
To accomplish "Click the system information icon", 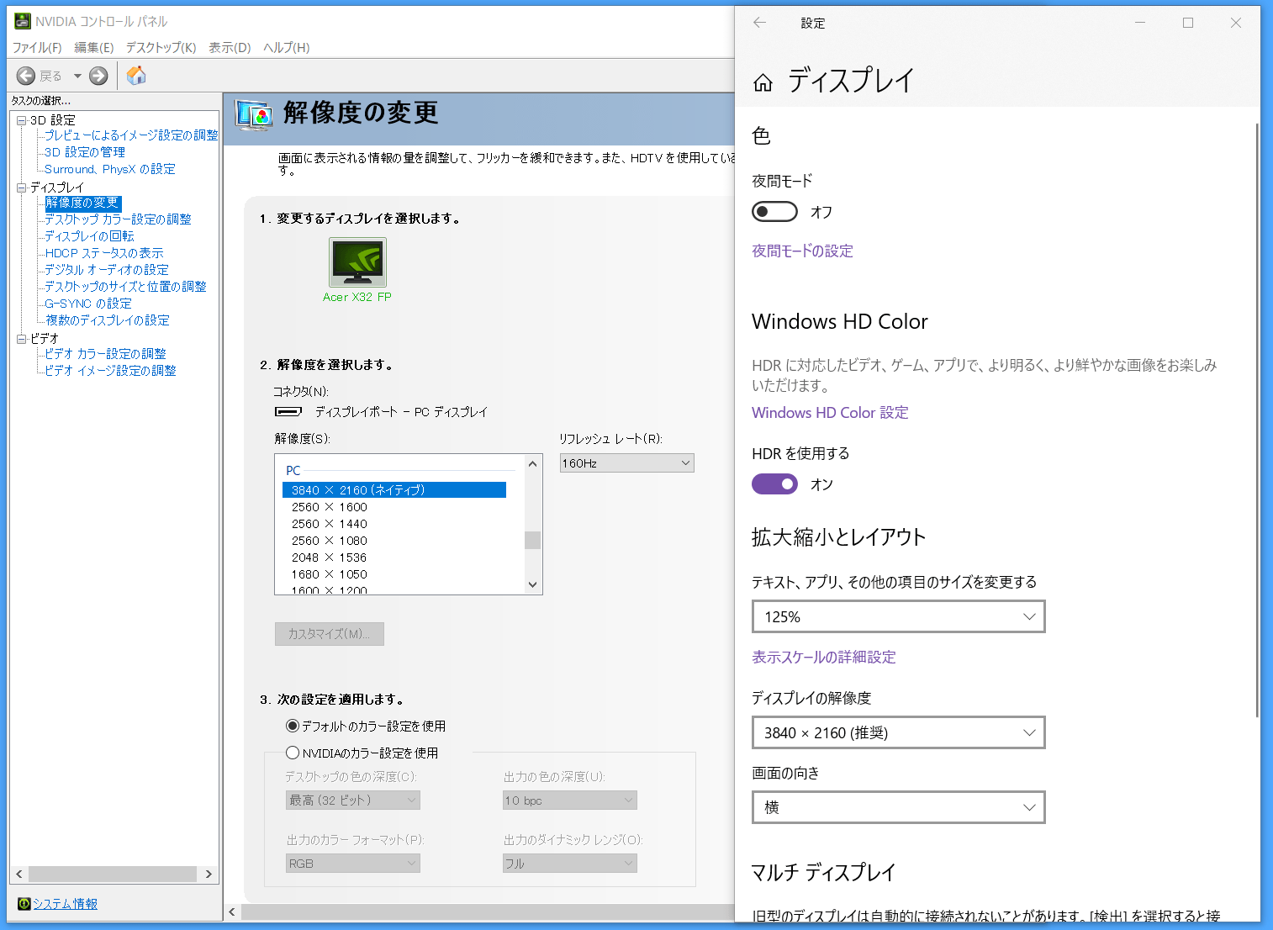I will 24,904.
